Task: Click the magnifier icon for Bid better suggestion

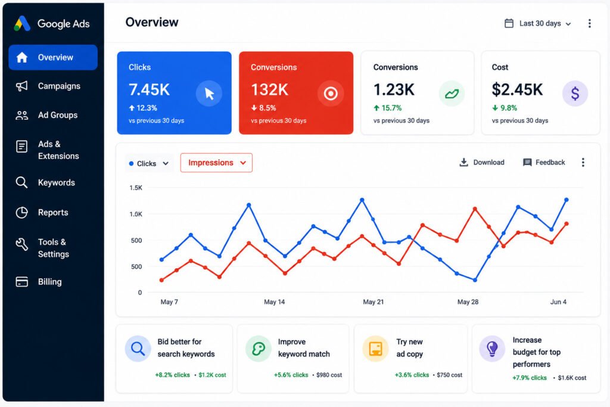Action: pos(138,349)
